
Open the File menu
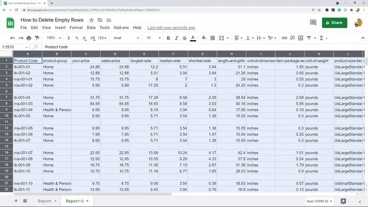pos(24,28)
